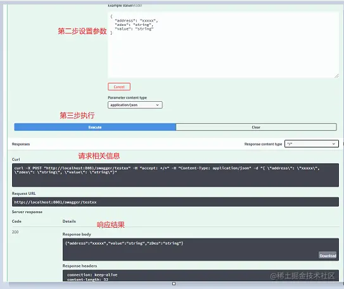Click the Parameter content type label

tap(127, 97)
